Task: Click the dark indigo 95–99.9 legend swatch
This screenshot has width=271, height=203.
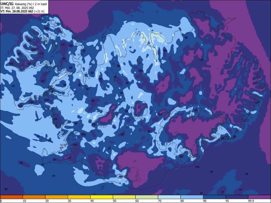Action: [237, 197]
